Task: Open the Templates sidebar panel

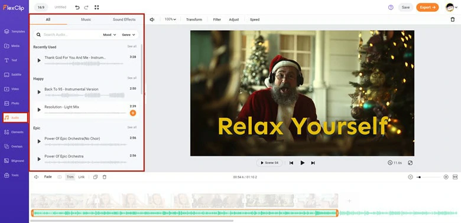Action: coord(14,31)
